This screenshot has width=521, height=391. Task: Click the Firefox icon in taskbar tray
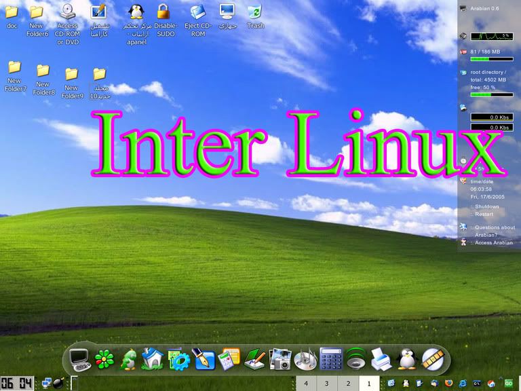448,384
